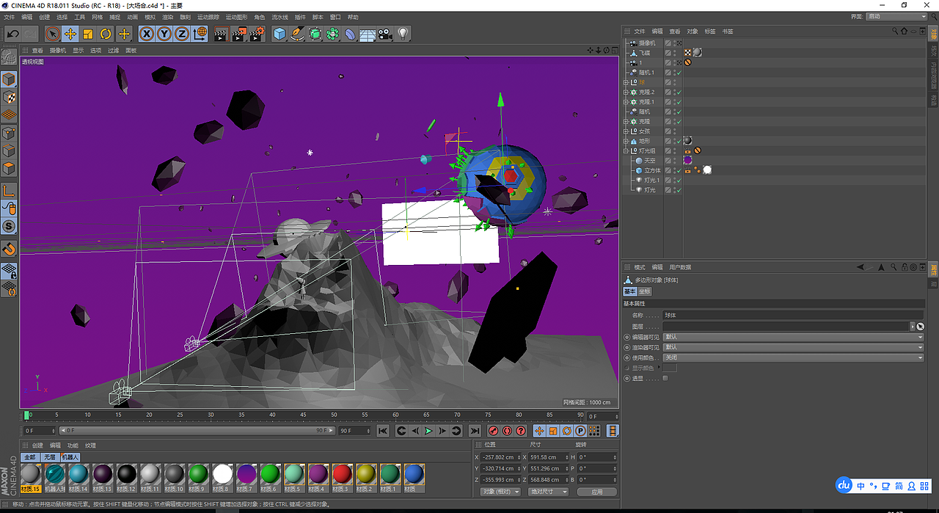This screenshot has height=513, width=939.
Task: Select the Rotate tool
Action: [x=106, y=34]
